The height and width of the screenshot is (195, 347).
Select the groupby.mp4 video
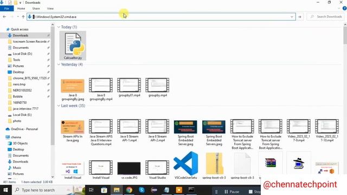(157, 85)
